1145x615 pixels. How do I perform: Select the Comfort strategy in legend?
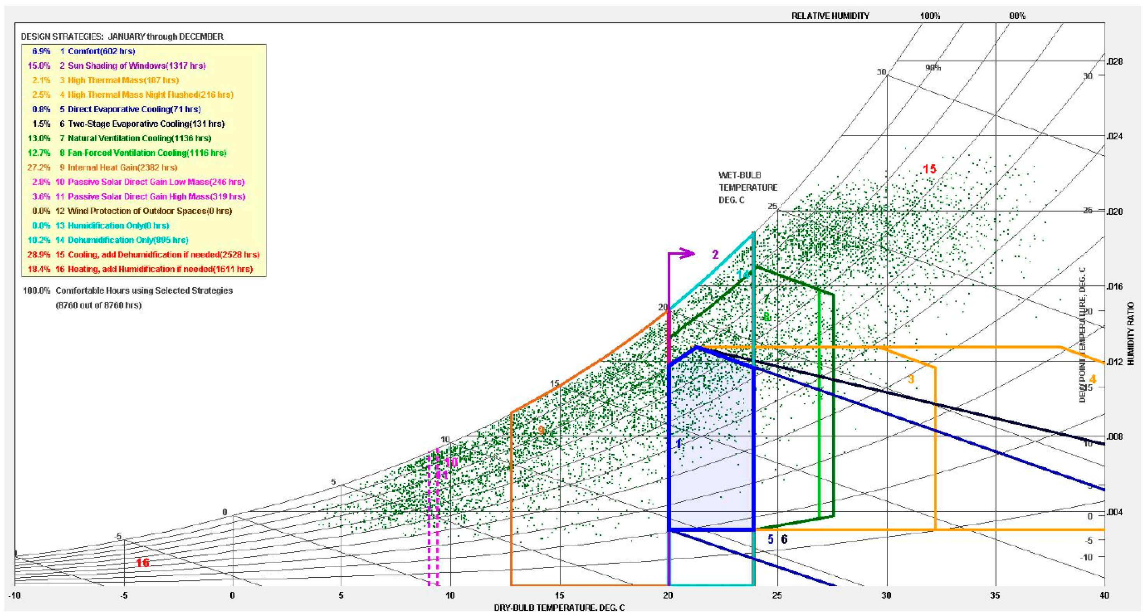coord(101,51)
